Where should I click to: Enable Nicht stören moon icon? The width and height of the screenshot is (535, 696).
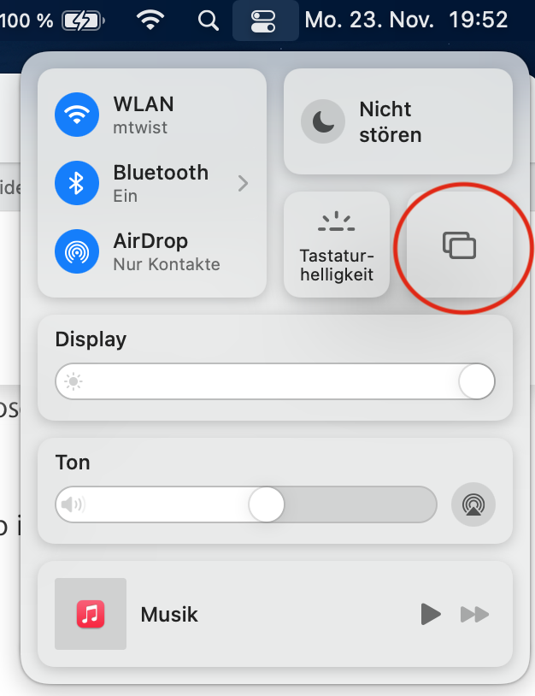[x=323, y=121]
